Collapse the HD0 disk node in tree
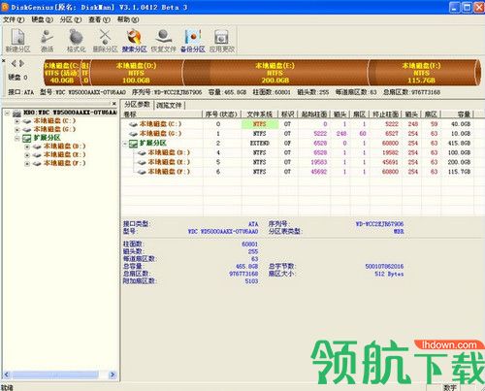The image size is (485, 391). (x=7, y=113)
